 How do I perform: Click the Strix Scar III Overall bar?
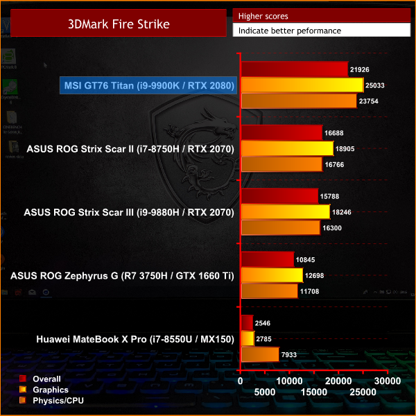pos(280,196)
